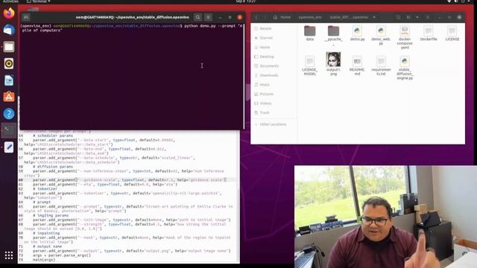This screenshot has width=477, height=268.
Task: Select the LICENSE file
Action: 452,33
